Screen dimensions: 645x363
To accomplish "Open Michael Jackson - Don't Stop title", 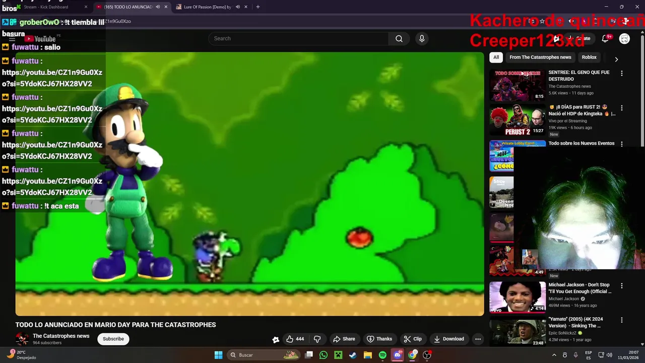I will click(580, 288).
